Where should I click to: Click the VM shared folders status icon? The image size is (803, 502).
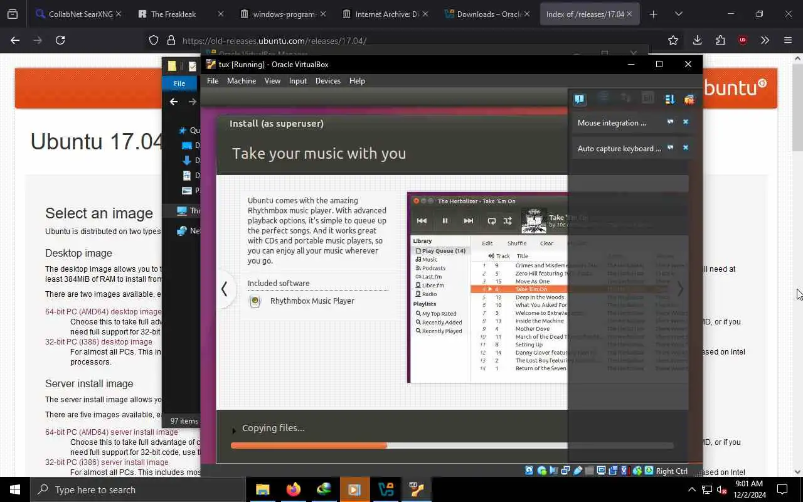590,471
